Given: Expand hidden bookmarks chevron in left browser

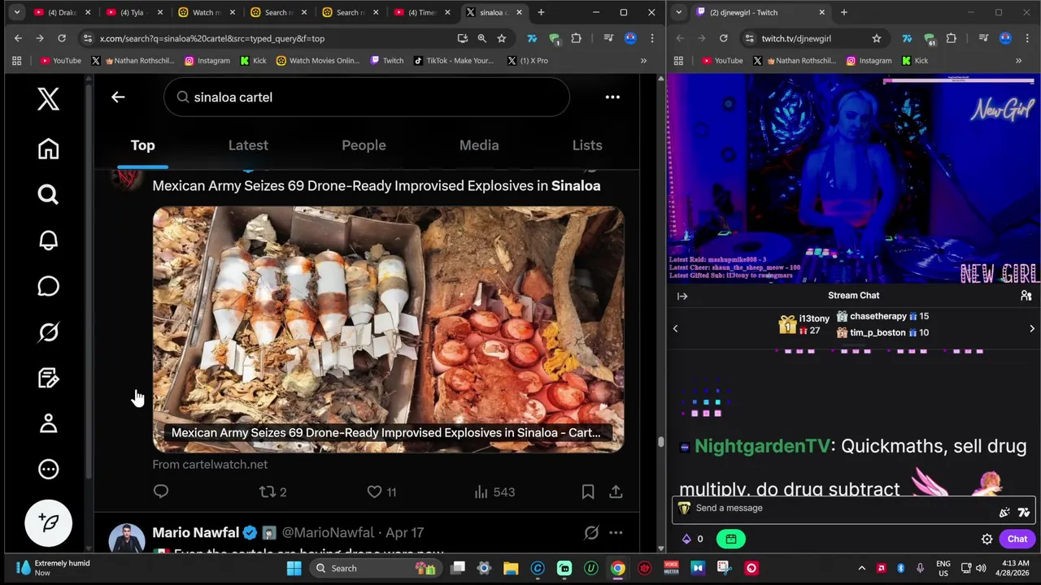Looking at the screenshot, I should pyautogui.click(x=643, y=60).
